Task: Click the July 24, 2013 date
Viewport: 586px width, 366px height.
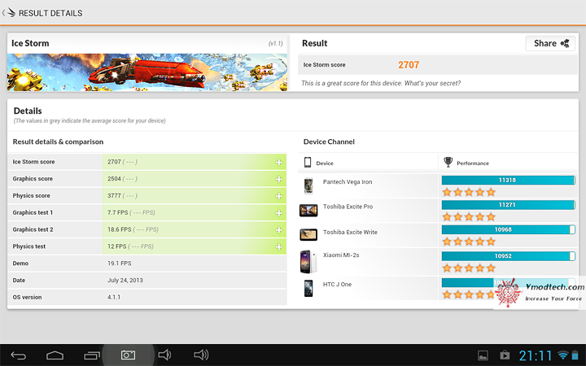Action: click(125, 280)
